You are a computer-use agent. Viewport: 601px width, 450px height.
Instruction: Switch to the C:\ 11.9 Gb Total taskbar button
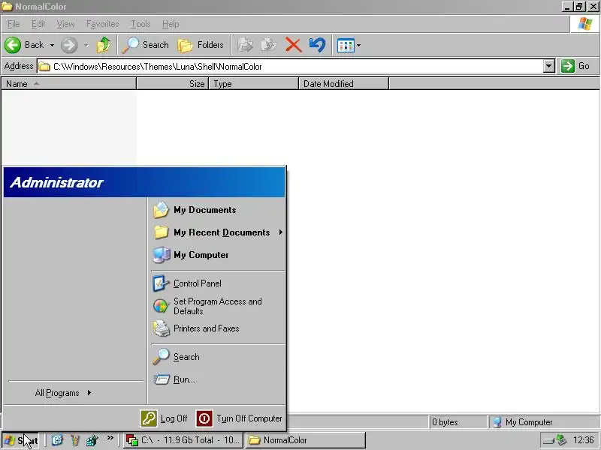coord(183,440)
